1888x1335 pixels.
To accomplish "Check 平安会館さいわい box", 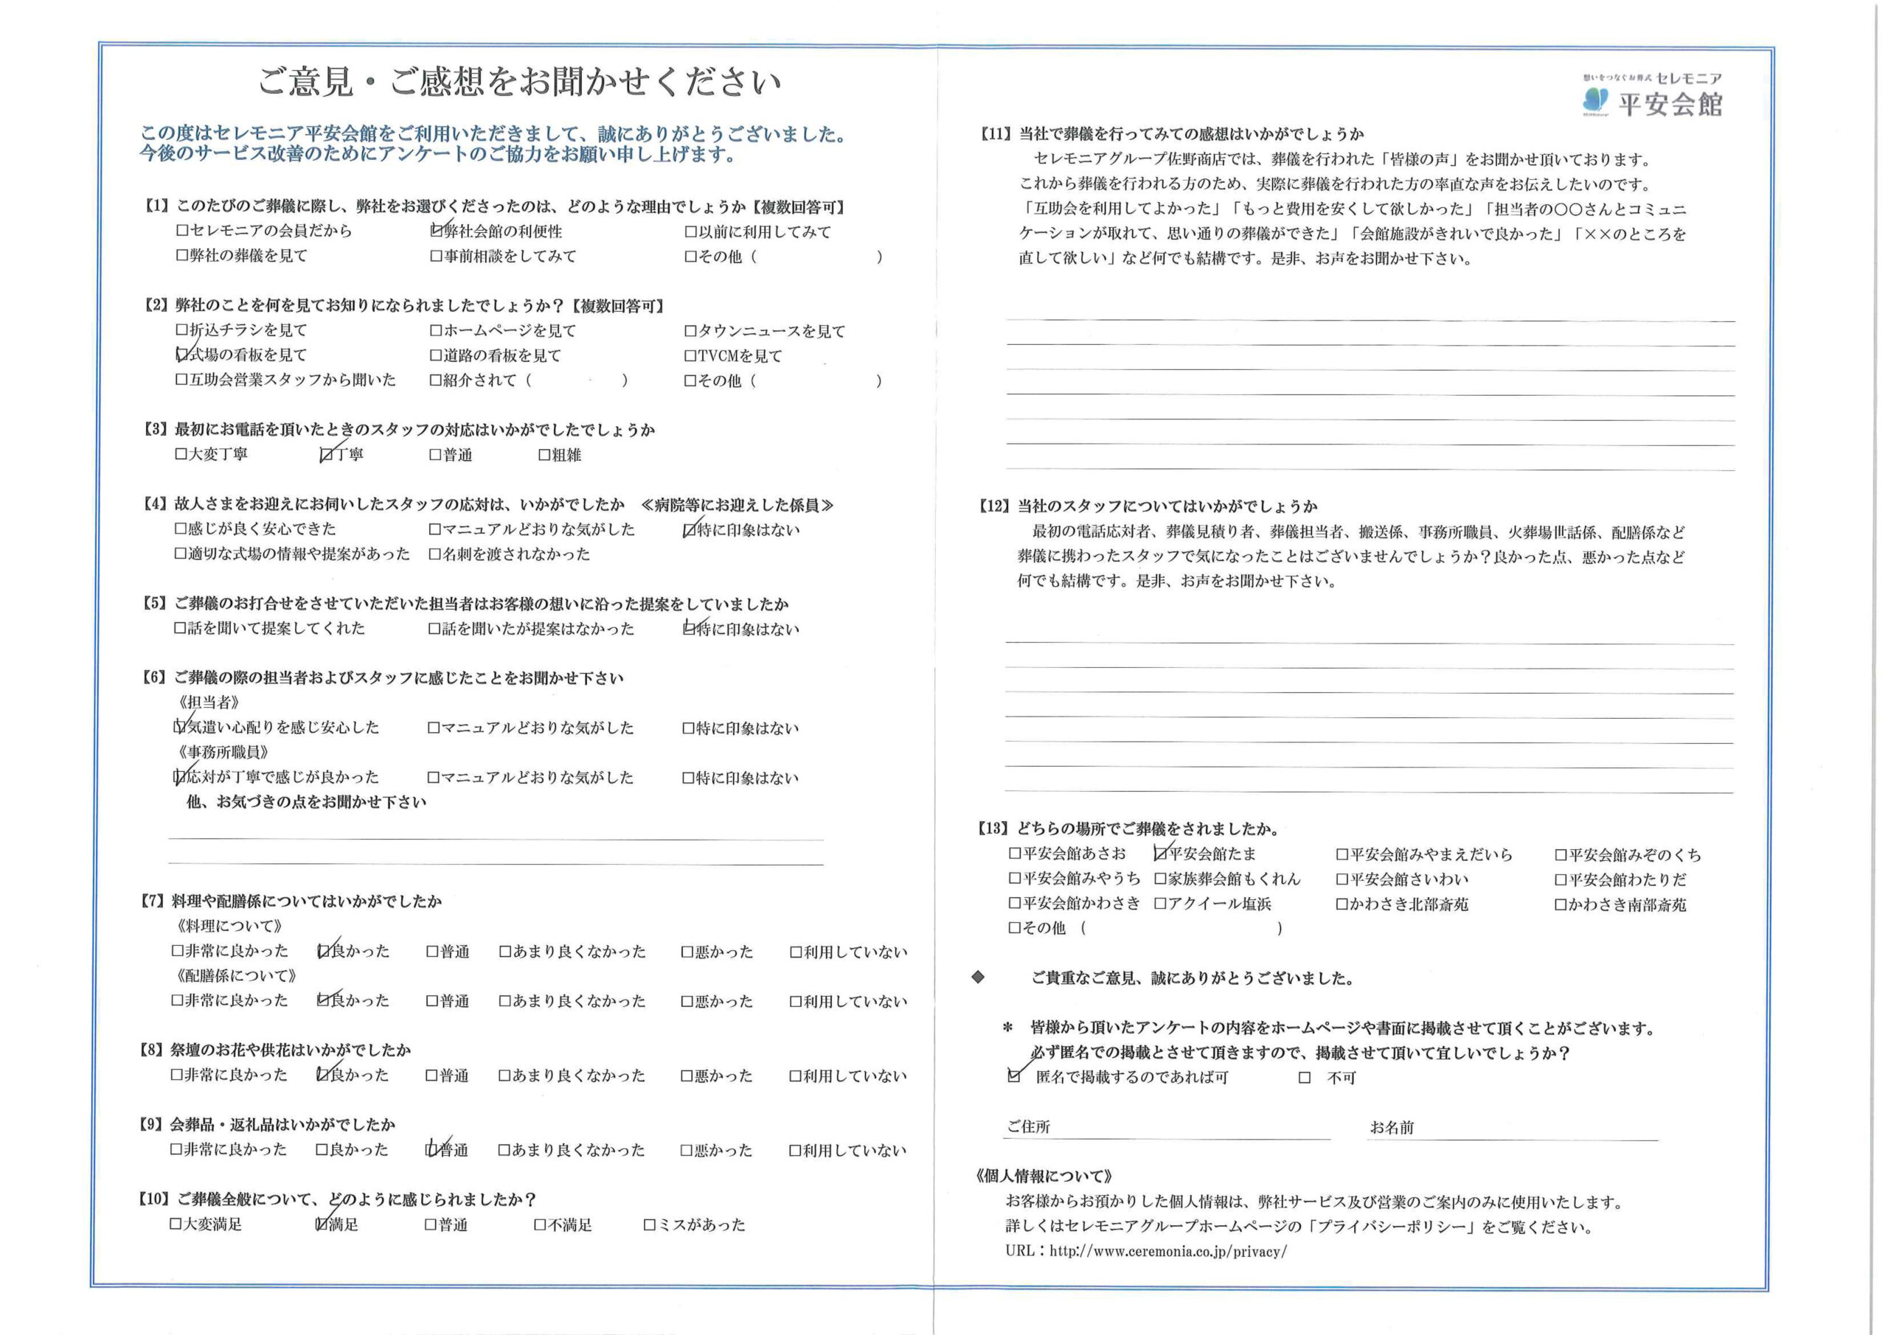I will [x=1343, y=879].
